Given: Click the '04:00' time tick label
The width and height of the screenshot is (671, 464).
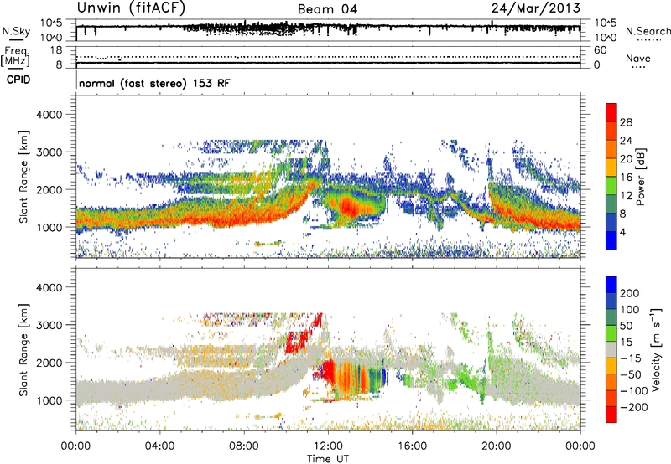Looking at the screenshot, I should 159,446.
